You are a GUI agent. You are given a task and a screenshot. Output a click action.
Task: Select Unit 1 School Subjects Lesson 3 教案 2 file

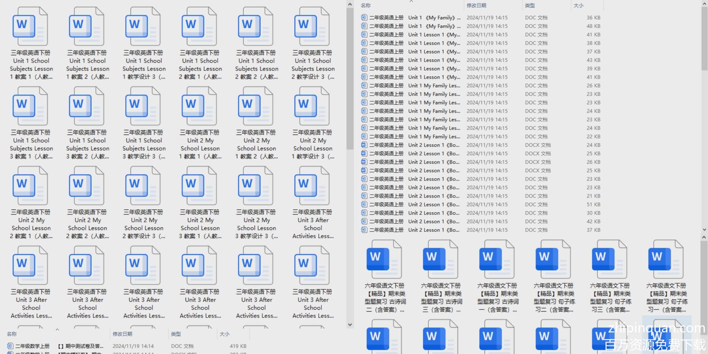pyautogui.click(x=87, y=107)
